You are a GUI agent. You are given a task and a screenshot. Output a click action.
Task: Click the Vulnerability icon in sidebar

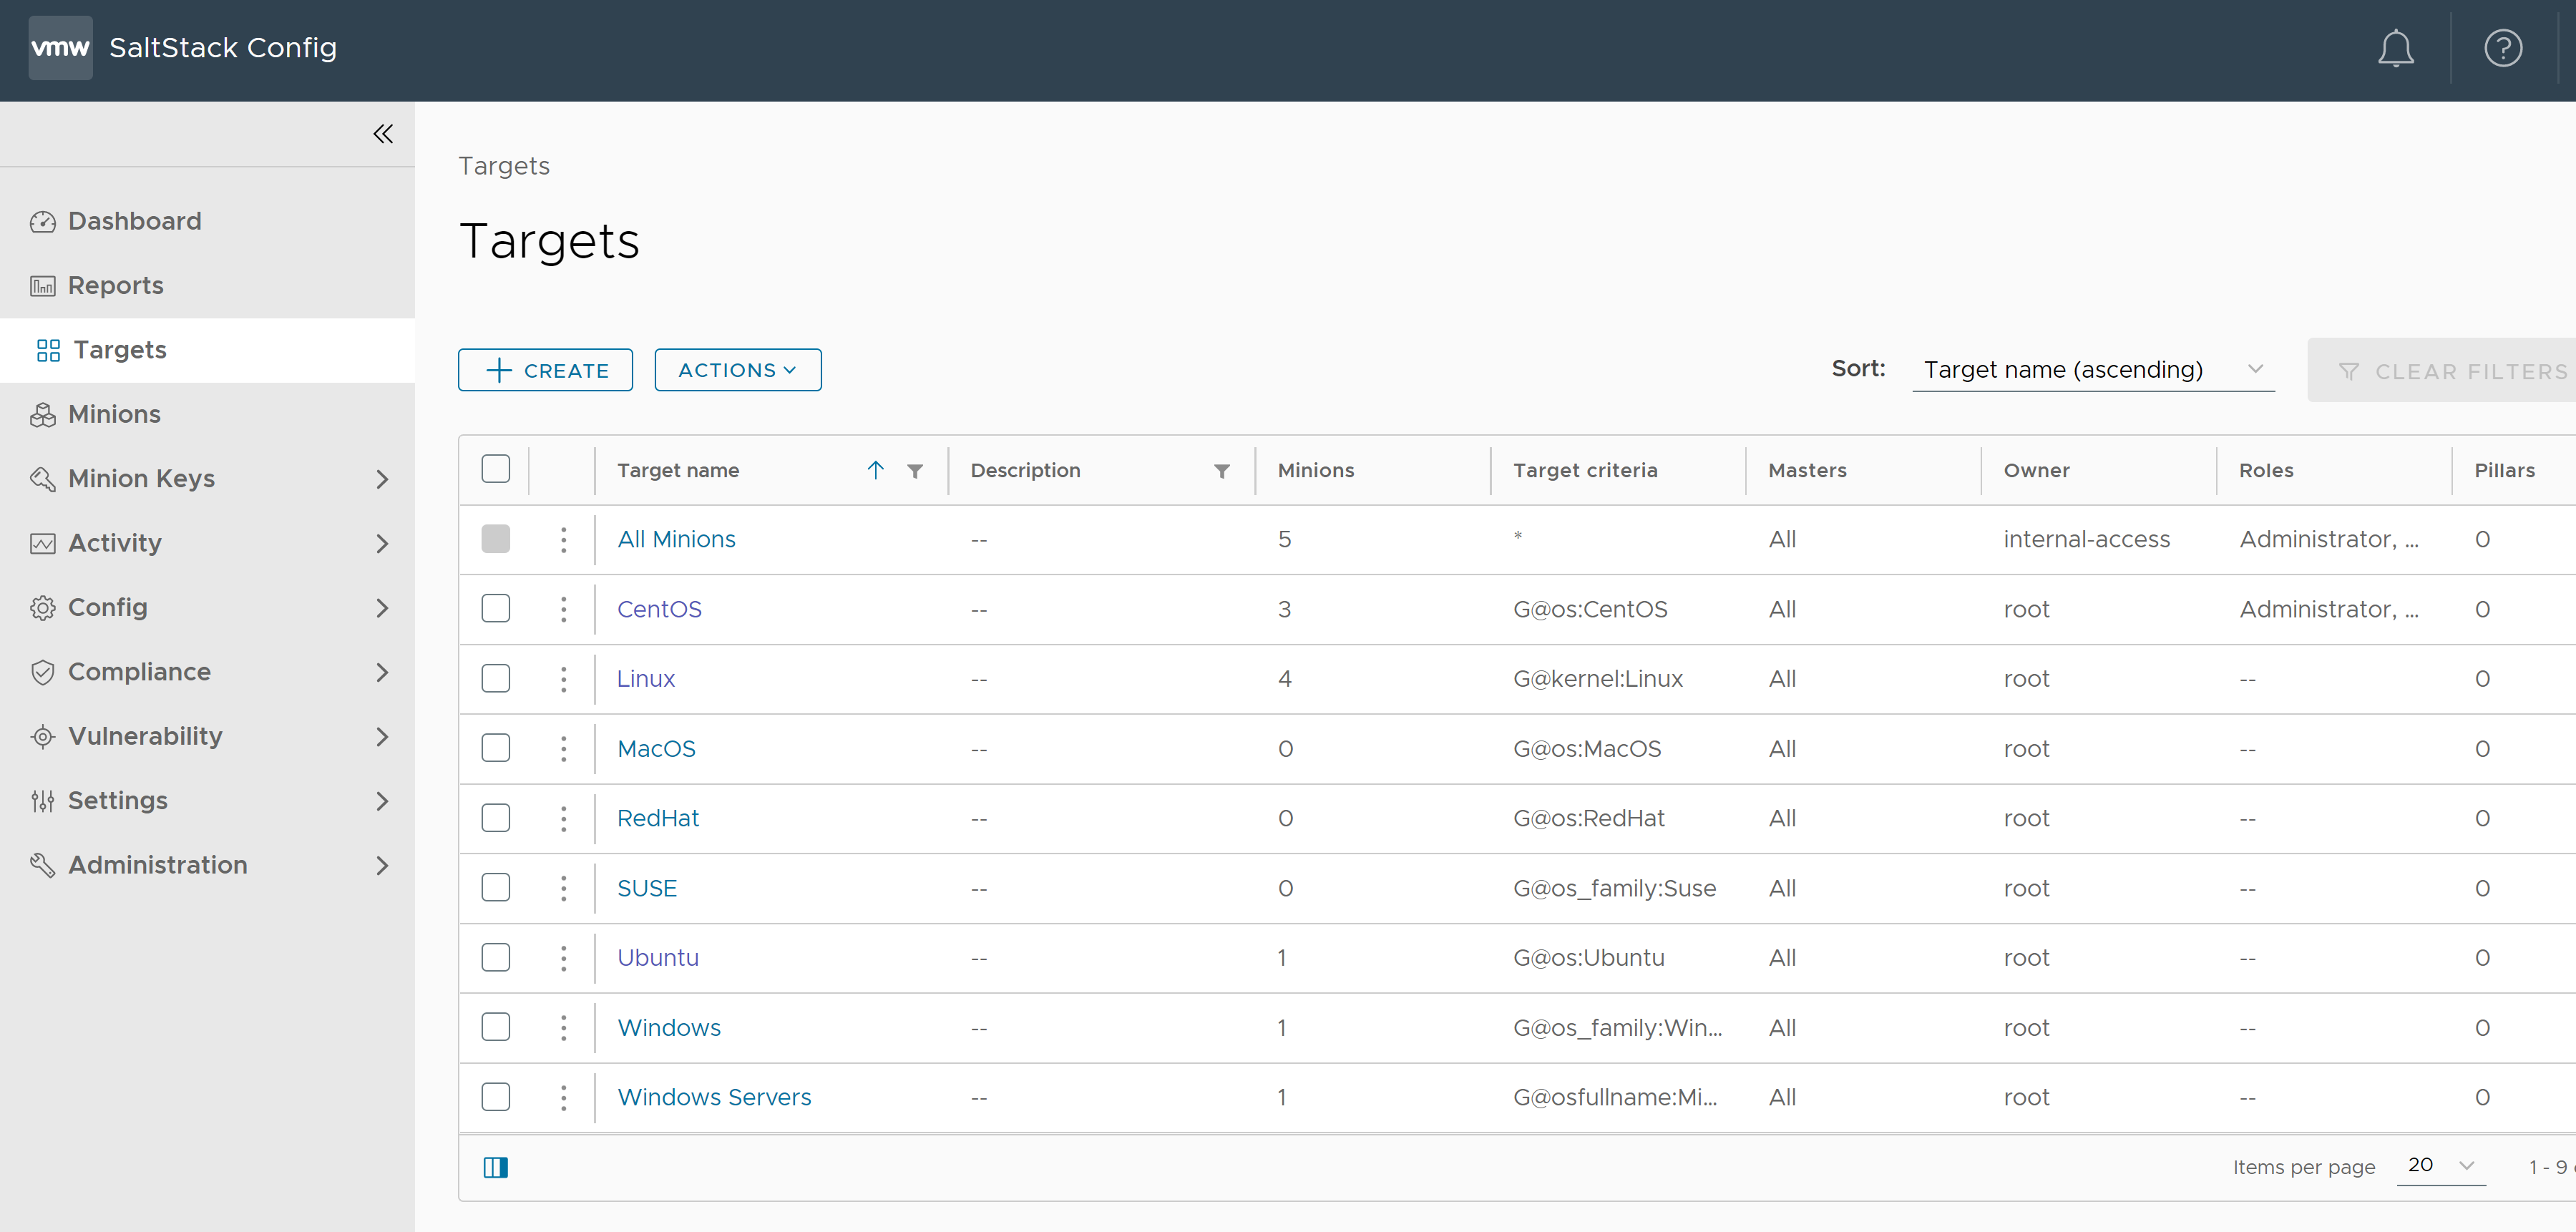coord(44,736)
